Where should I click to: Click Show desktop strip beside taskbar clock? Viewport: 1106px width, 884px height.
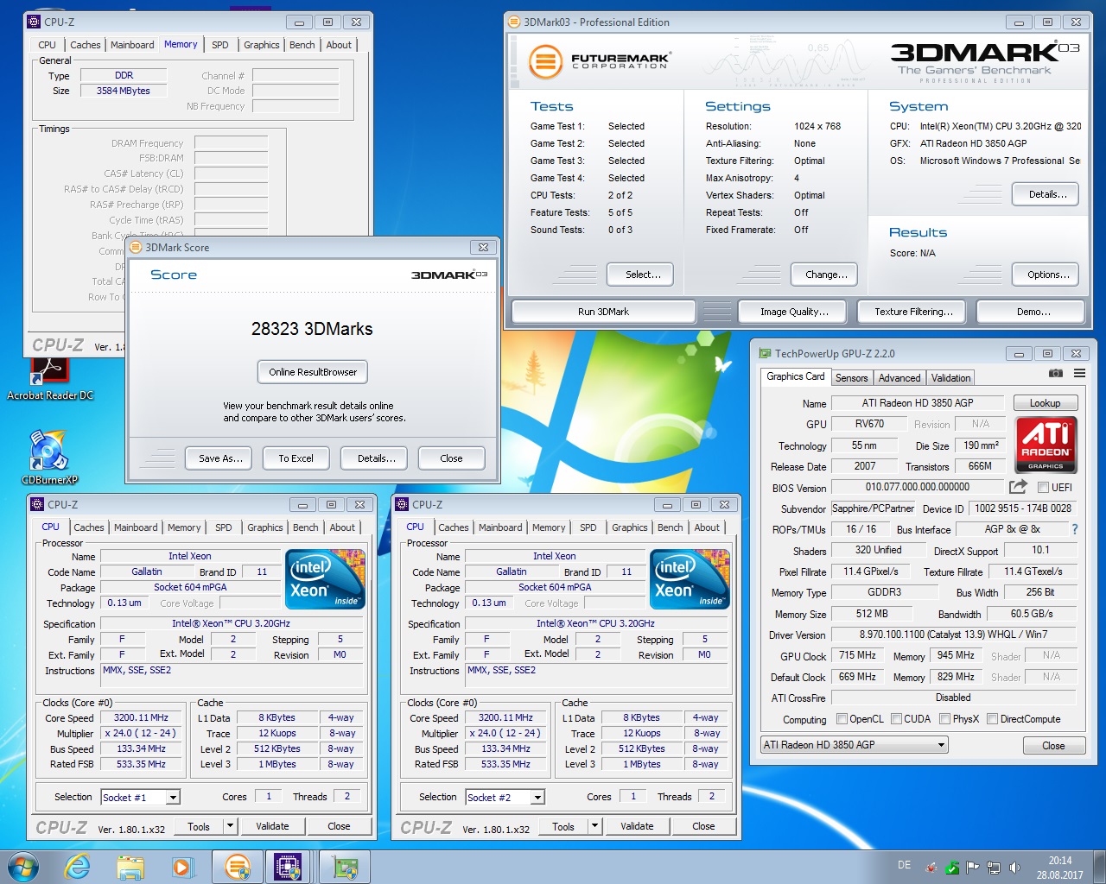(x=1099, y=867)
